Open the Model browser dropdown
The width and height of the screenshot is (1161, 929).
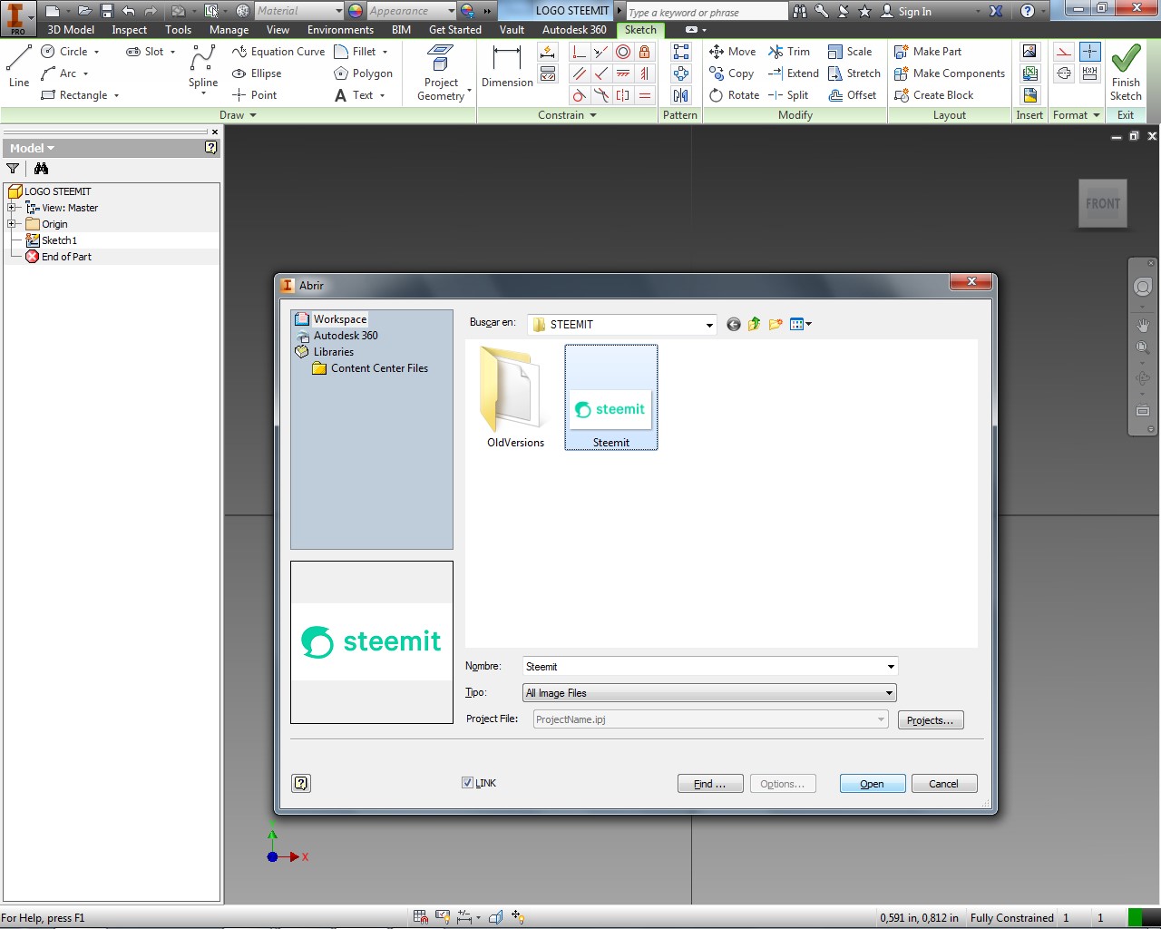33,148
